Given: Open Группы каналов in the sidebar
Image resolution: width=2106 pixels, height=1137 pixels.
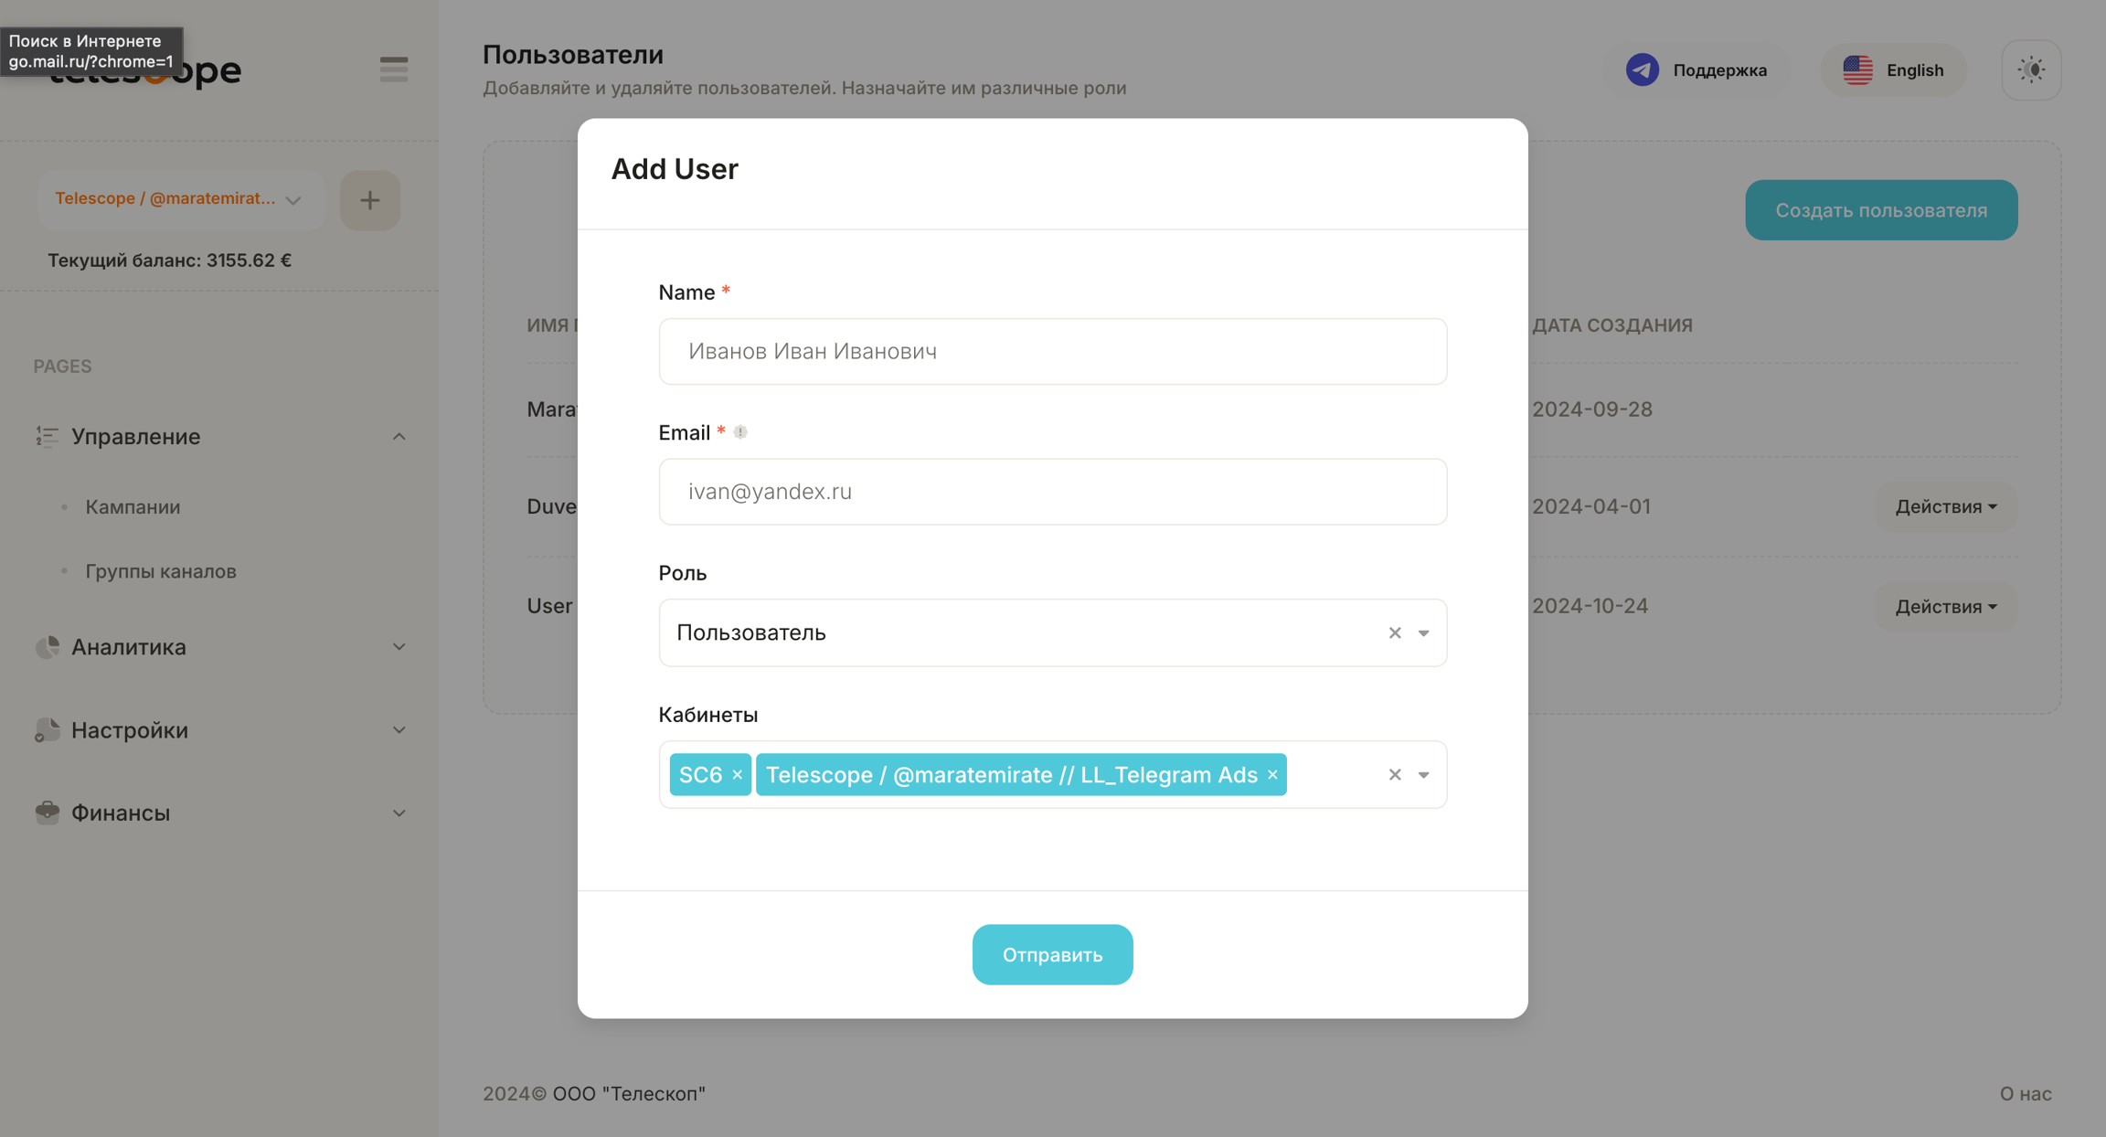Looking at the screenshot, I should coord(161,571).
